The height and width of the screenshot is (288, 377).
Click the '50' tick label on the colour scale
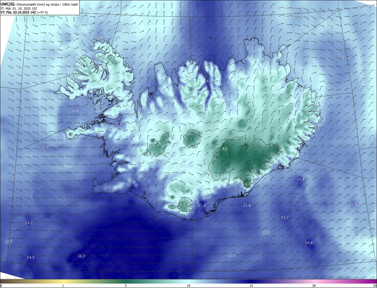tap(375, 286)
